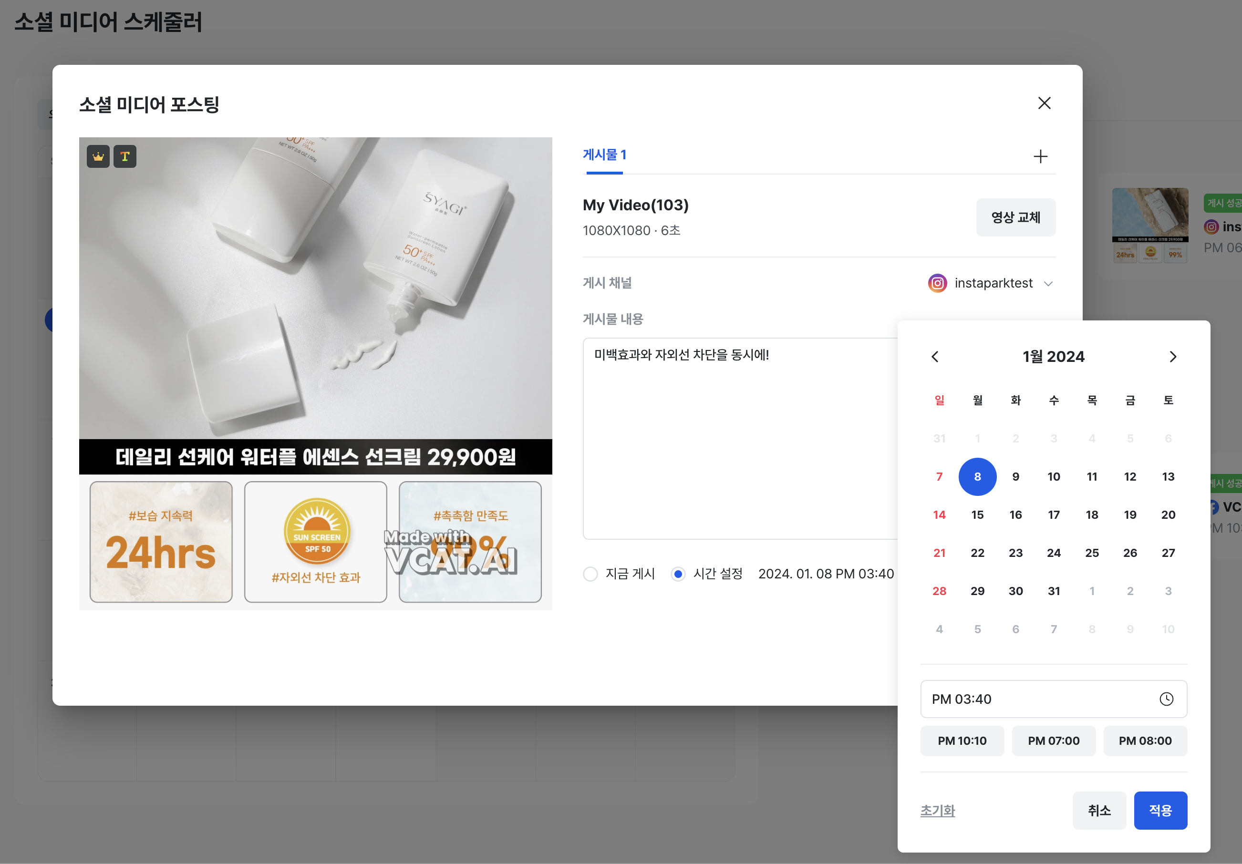Select the '지금 게시' radio option
The image size is (1242, 864).
tap(590, 574)
